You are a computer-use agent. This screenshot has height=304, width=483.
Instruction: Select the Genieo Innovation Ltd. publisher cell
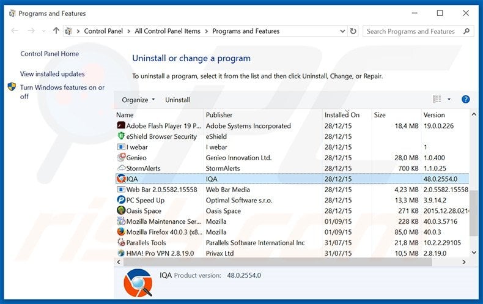point(238,158)
